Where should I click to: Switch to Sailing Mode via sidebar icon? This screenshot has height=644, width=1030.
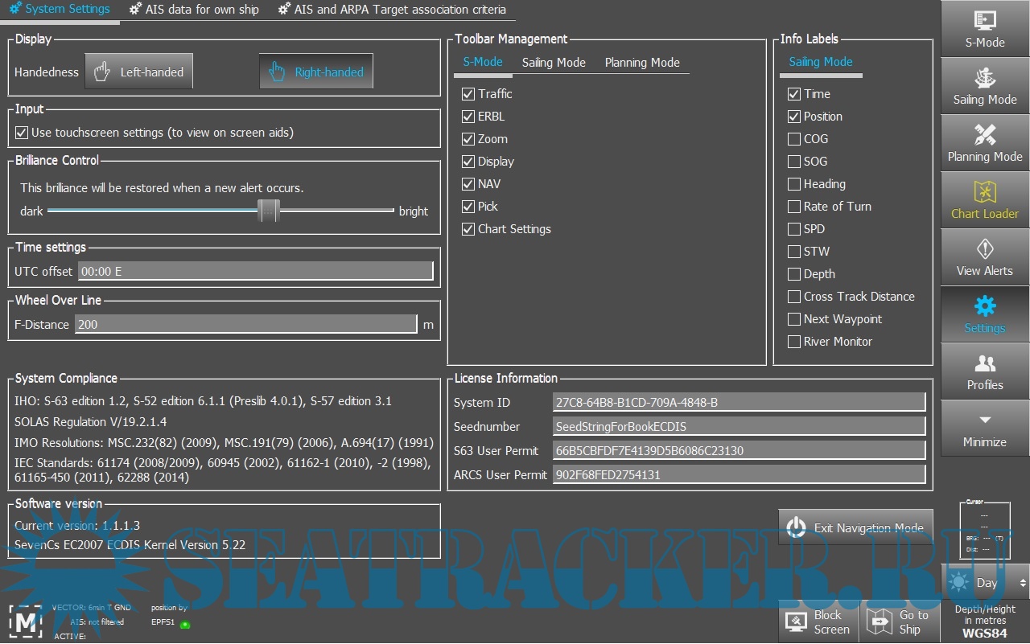(x=984, y=87)
